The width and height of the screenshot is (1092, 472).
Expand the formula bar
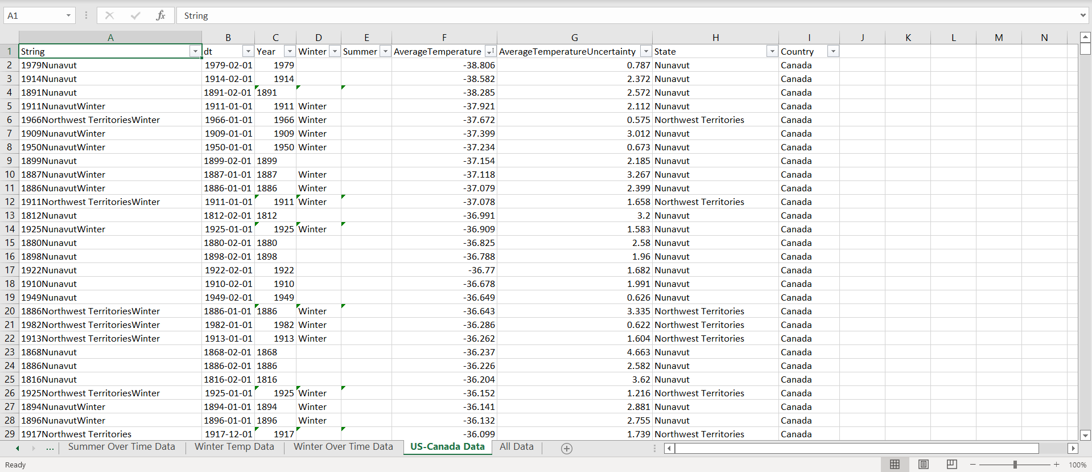point(1082,15)
